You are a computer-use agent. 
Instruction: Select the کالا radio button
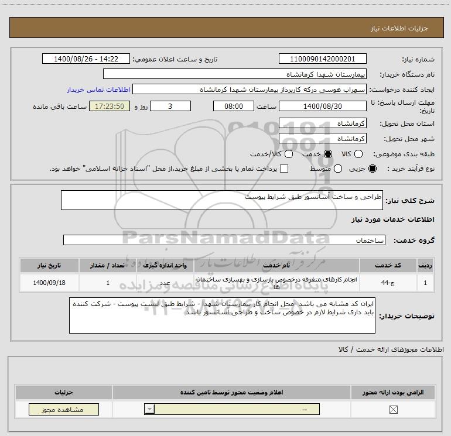pos(358,154)
